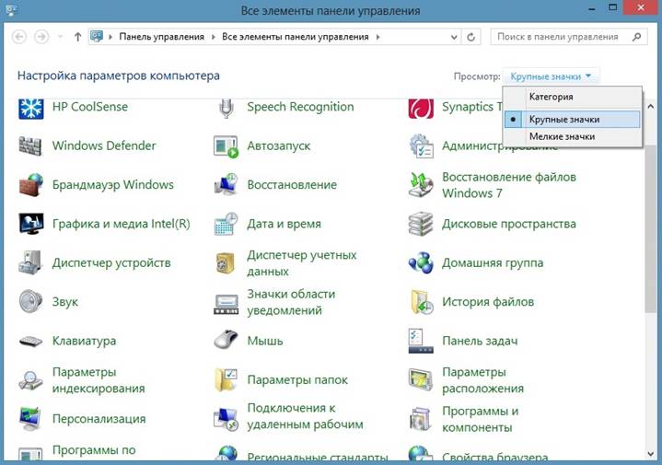Open the Клавиатура keyboard icon
The height and width of the screenshot is (465, 662).
pyautogui.click(x=30, y=341)
